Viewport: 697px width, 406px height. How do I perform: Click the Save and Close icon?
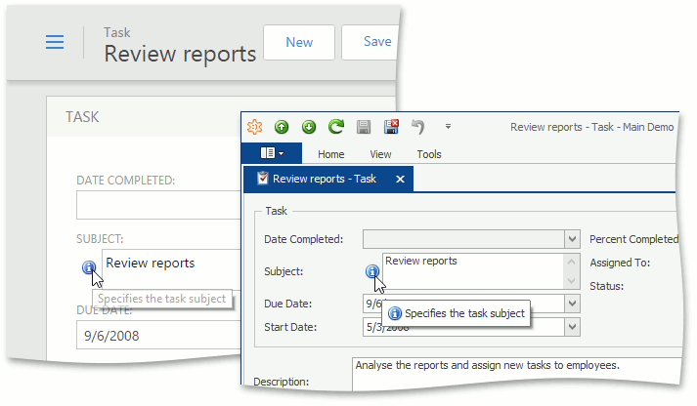pos(391,127)
